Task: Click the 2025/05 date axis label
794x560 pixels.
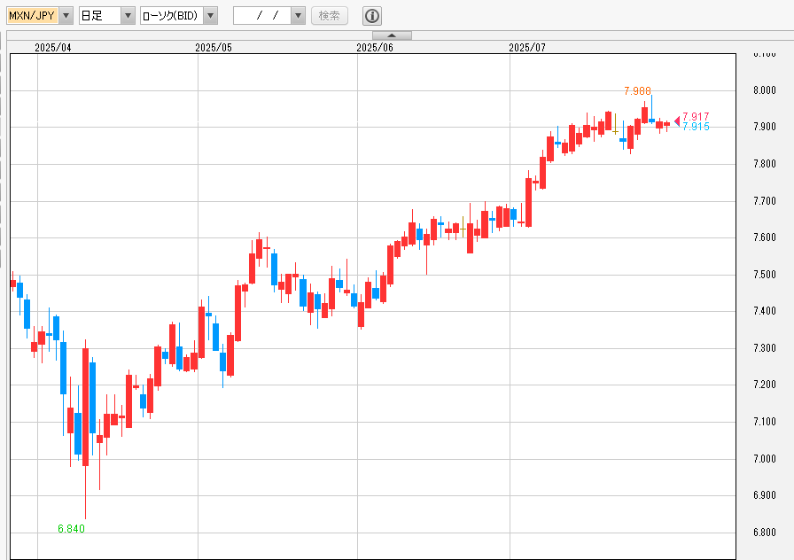Action: (x=214, y=48)
